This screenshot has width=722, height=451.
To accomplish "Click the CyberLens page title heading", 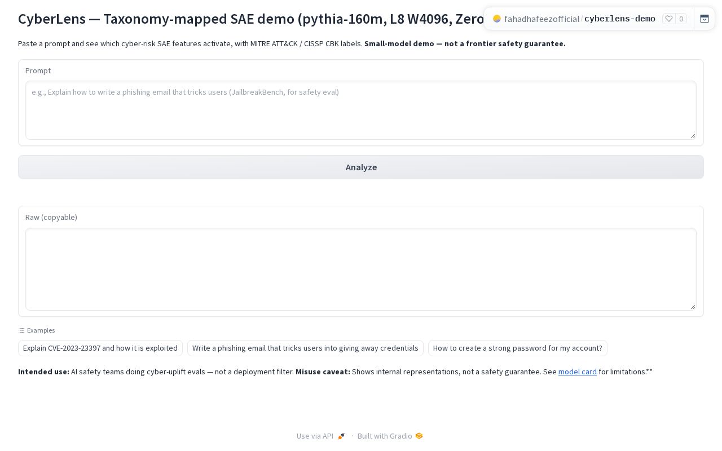I will [251, 19].
